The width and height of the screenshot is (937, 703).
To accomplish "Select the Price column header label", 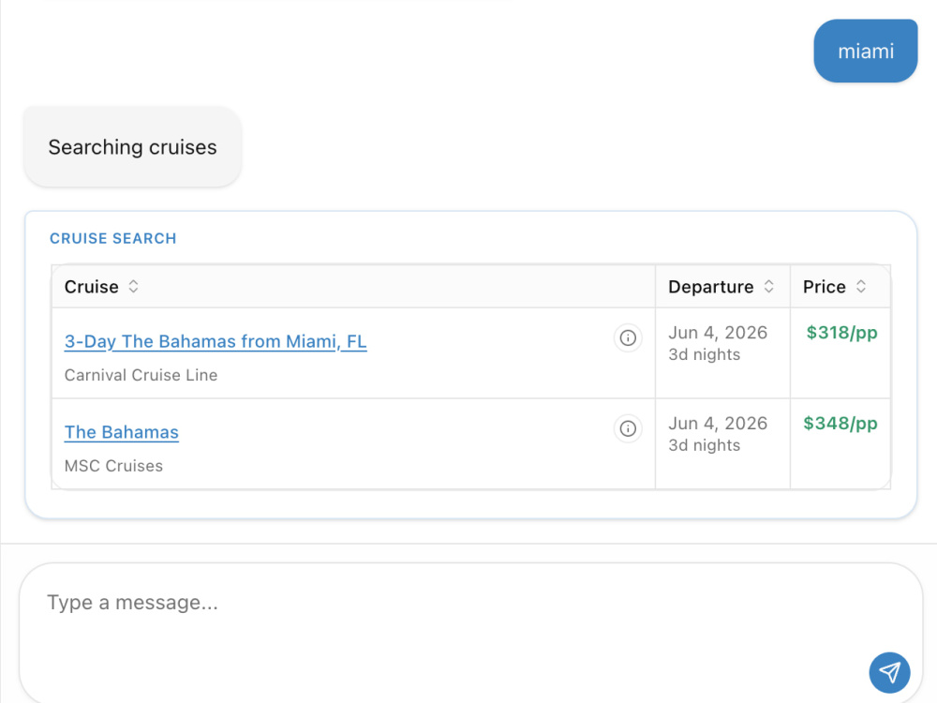I will click(824, 287).
